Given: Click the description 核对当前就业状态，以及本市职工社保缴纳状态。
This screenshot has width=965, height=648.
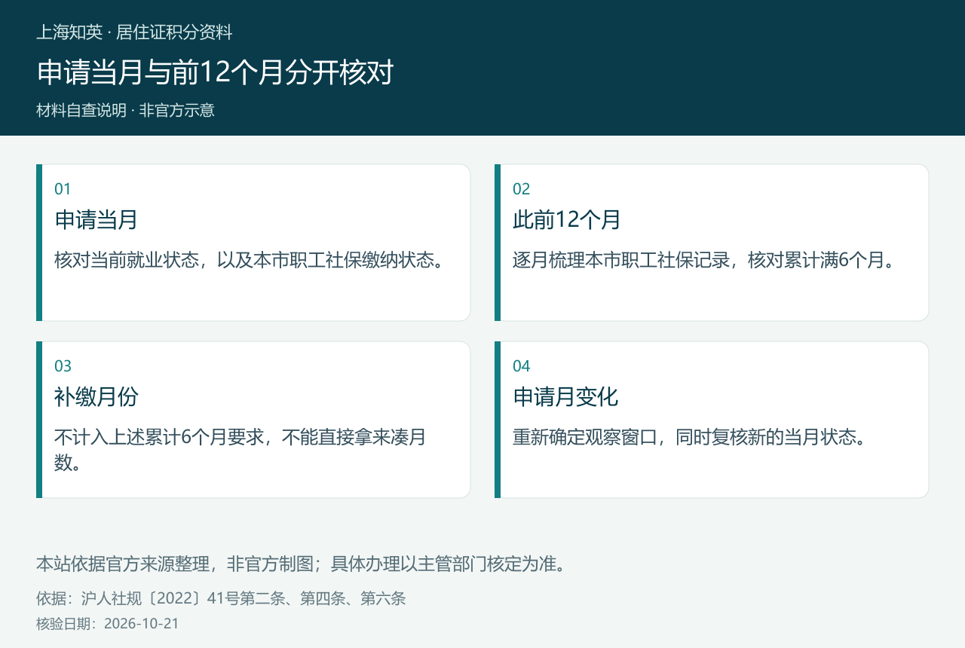Looking at the screenshot, I should click(248, 260).
